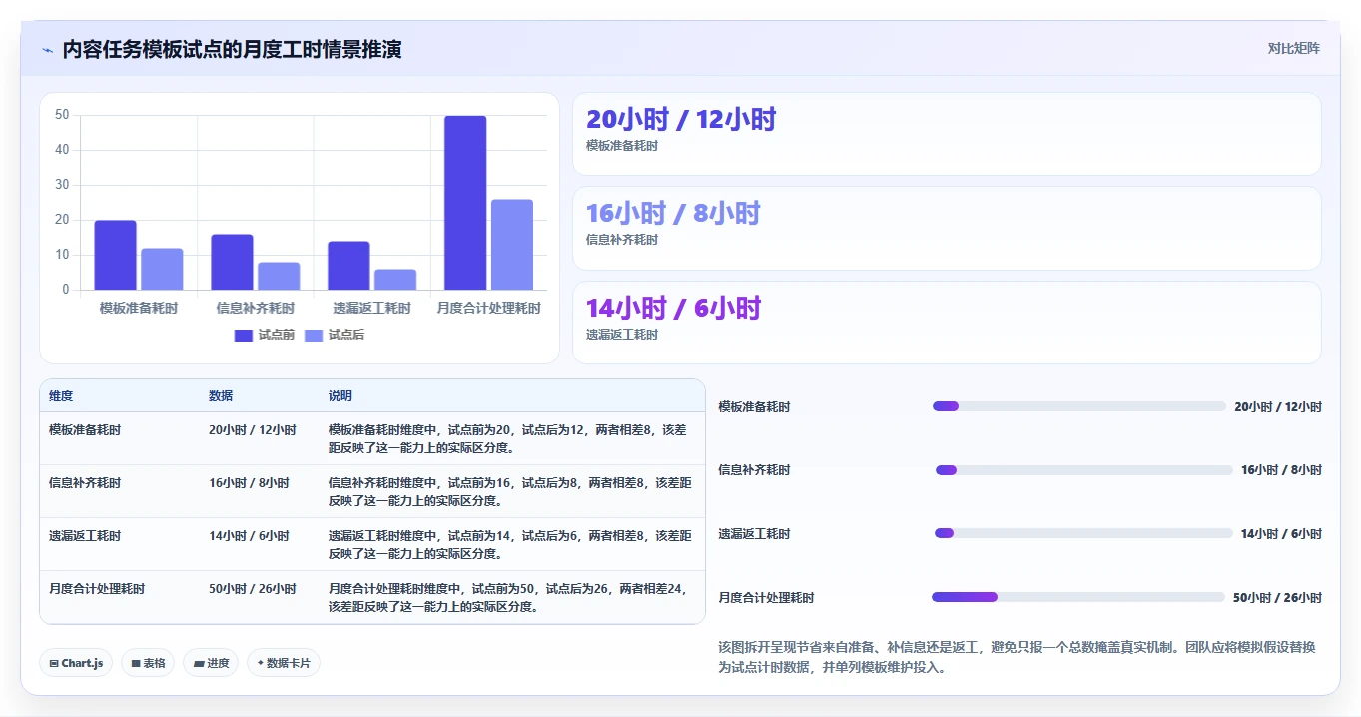Click the 试点后 bar for 模板准备耗时

(x=162, y=269)
